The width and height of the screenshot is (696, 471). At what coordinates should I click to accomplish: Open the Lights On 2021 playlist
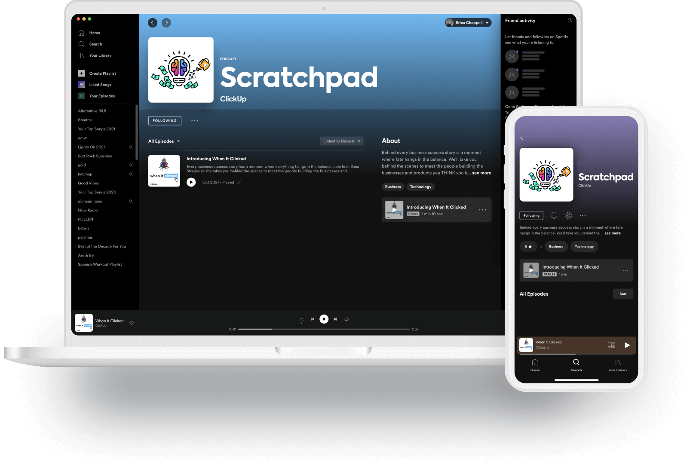(91, 147)
